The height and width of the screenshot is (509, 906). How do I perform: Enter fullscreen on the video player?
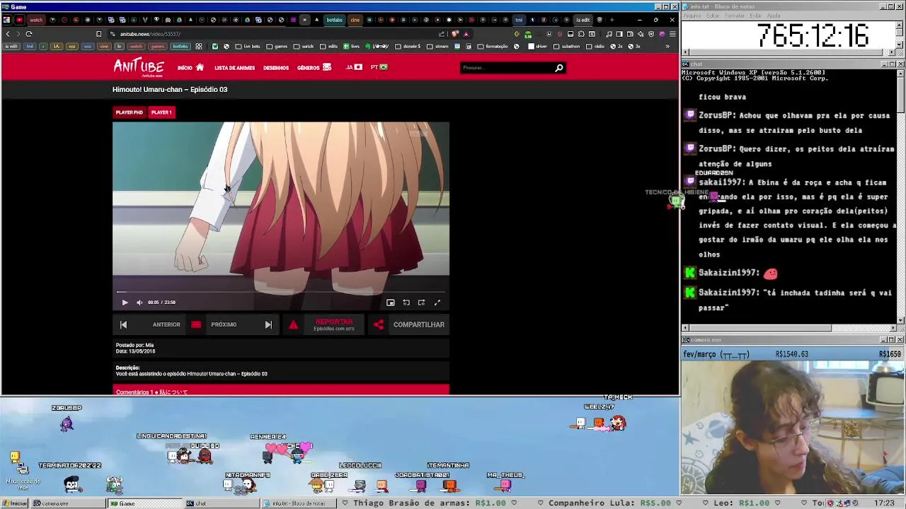(437, 303)
